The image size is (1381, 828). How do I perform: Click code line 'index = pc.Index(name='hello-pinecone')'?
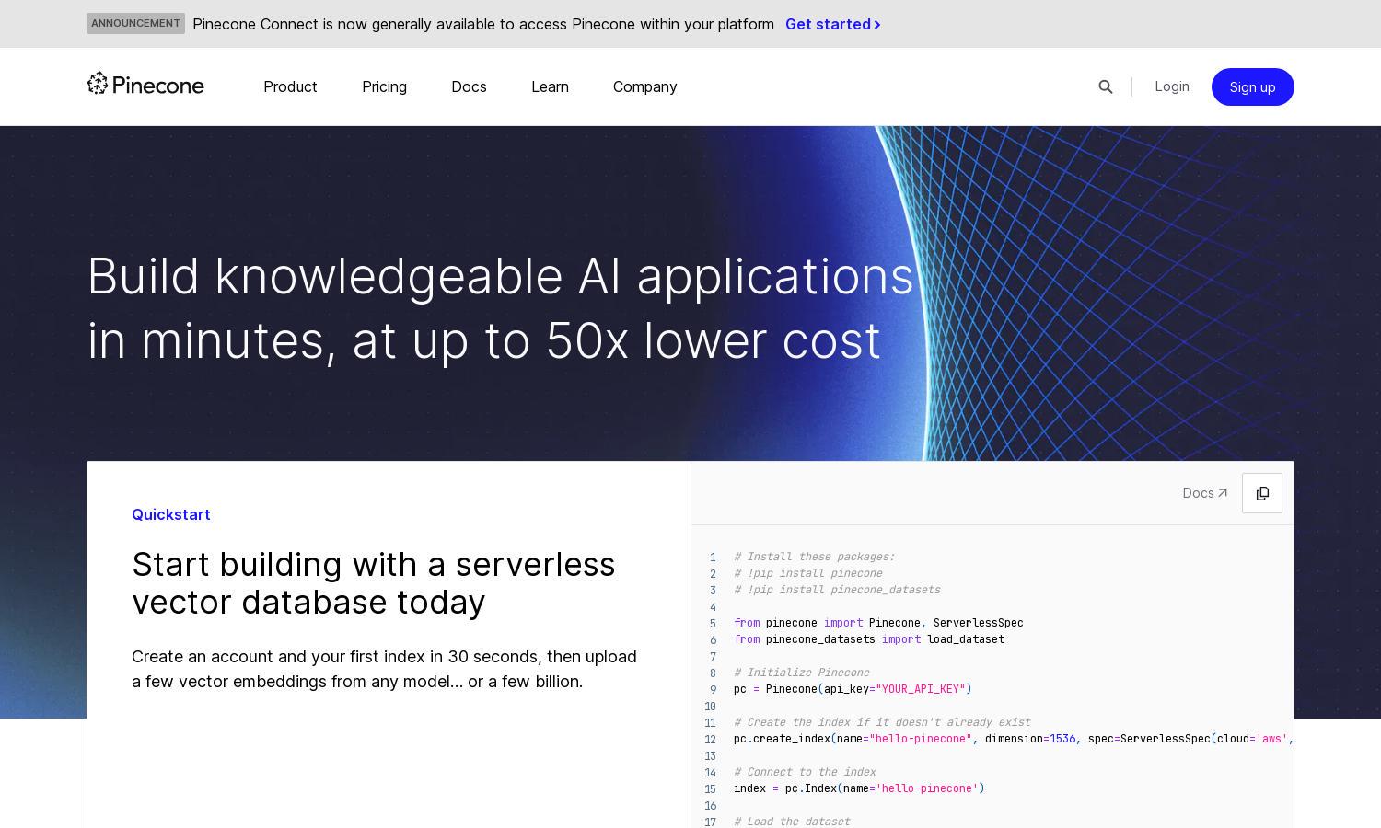(859, 788)
